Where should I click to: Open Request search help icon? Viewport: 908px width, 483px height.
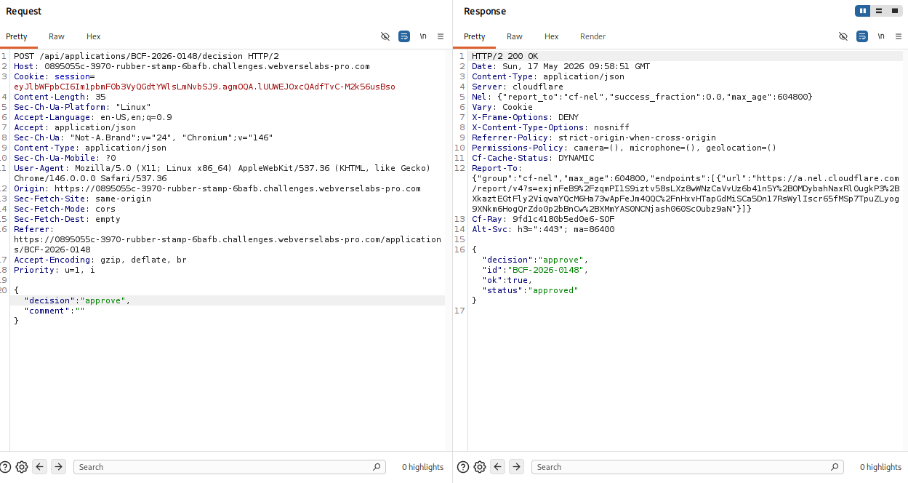click(6, 467)
